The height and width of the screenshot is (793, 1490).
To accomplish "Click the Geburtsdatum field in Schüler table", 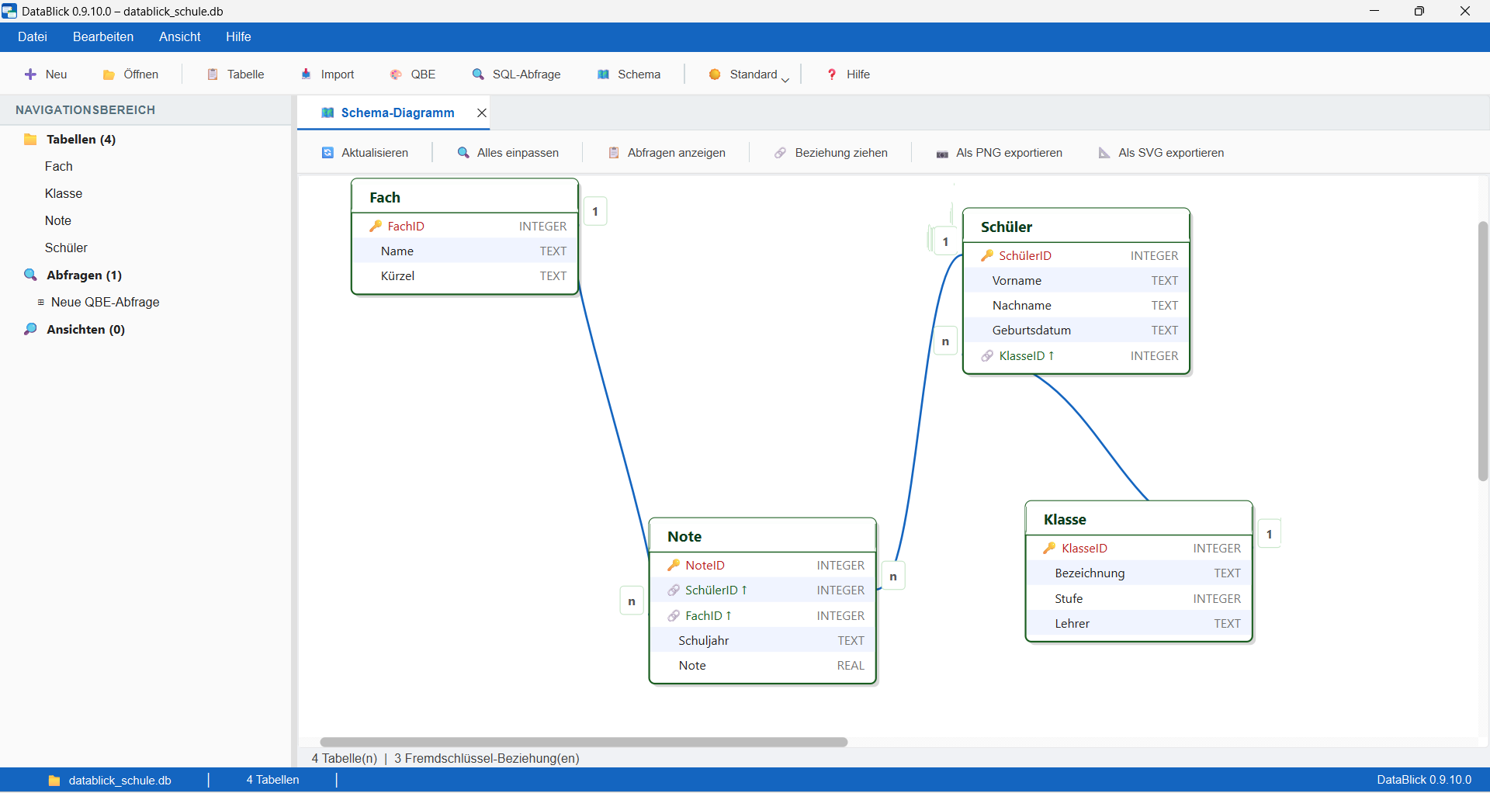I will (1076, 331).
